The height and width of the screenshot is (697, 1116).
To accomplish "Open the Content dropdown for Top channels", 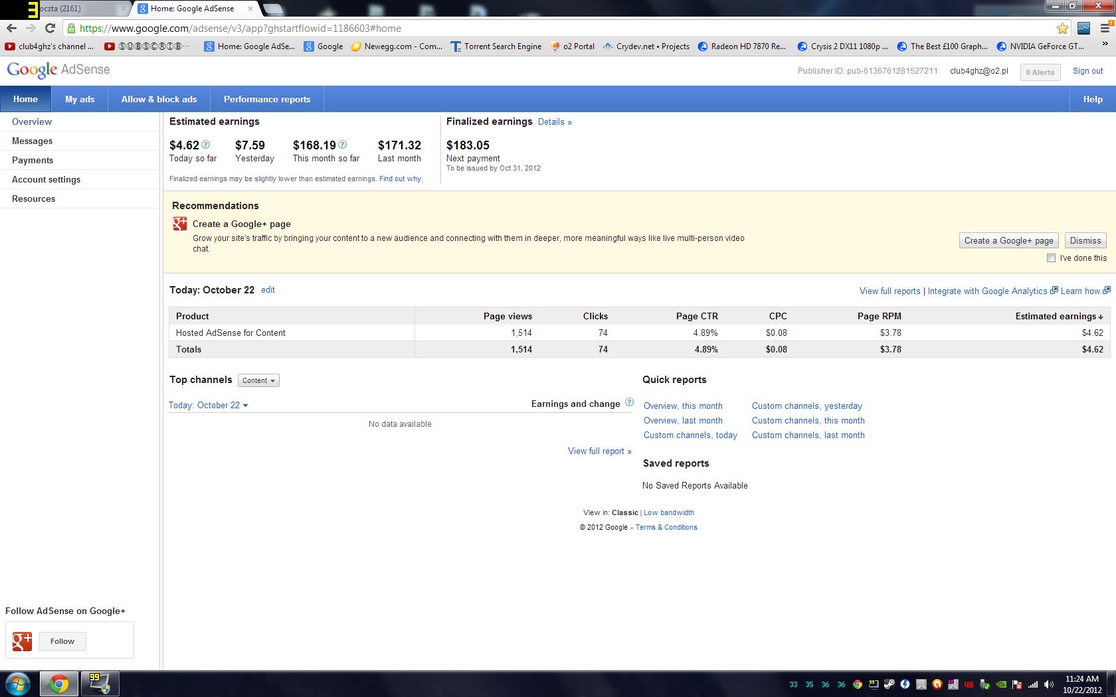I will click(258, 380).
